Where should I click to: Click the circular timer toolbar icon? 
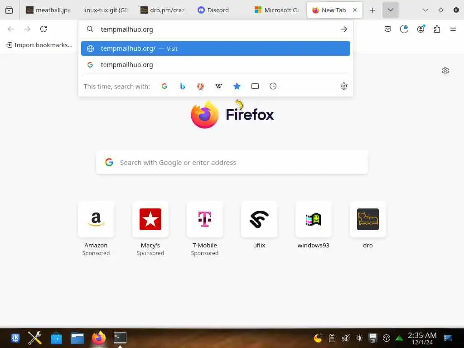pos(404,29)
